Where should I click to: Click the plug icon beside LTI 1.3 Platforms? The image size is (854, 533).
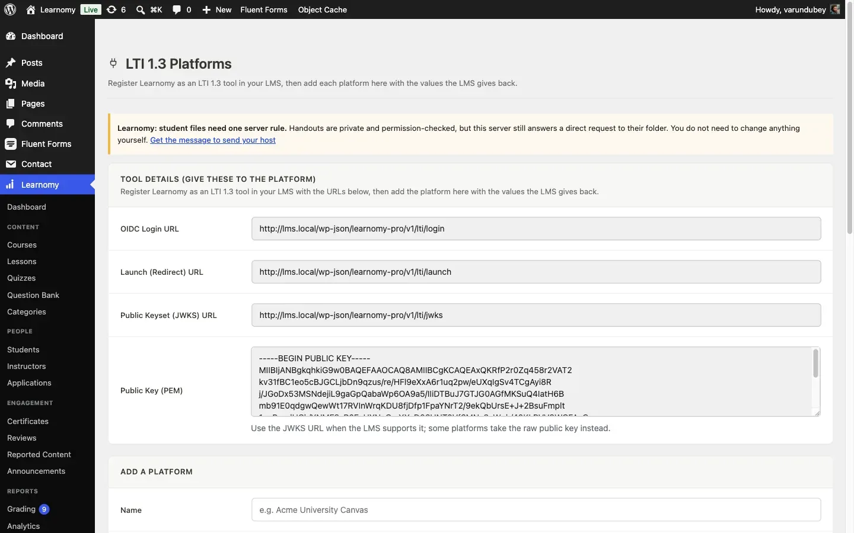click(x=113, y=63)
